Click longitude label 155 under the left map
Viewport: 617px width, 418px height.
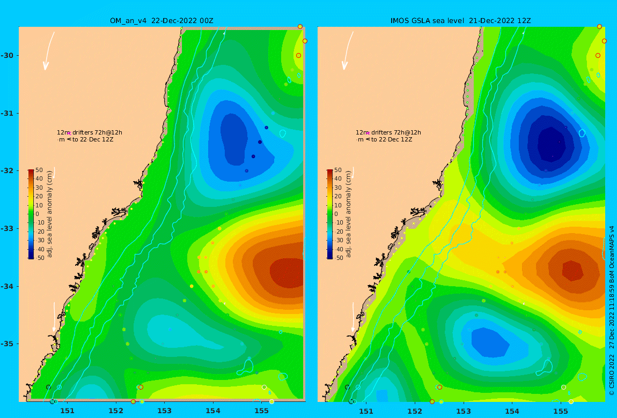[261, 412]
